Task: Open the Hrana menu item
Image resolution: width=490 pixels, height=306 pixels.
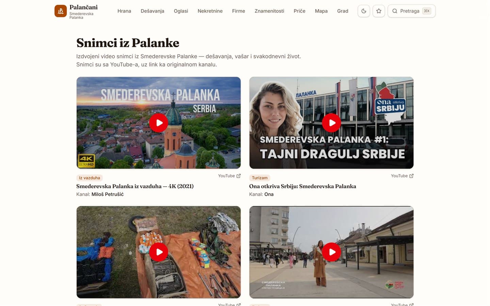Action: 124,11
